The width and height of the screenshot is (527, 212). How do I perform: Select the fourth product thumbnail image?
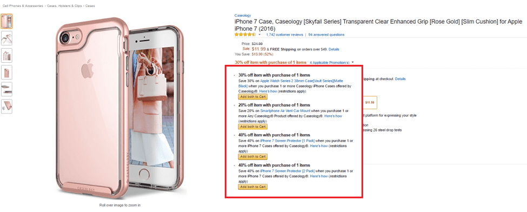pos(6,72)
